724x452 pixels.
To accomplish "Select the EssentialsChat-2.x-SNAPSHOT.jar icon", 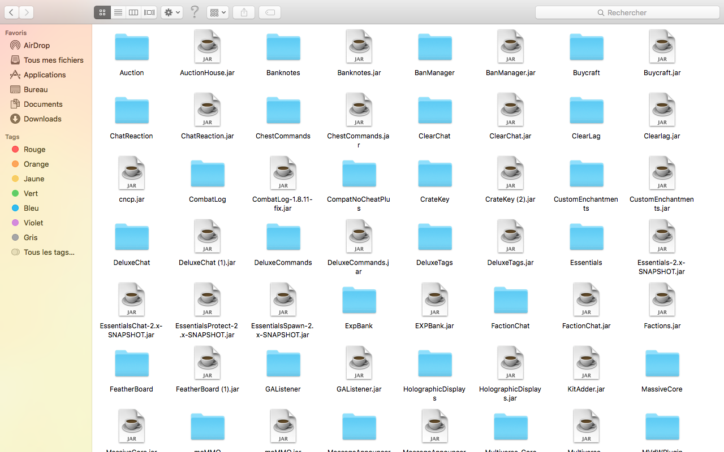I will pos(132,299).
